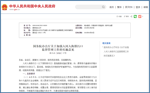Open the 邮箱 mailbox link
This screenshot has height=93, width=150.
(x=146, y=7)
